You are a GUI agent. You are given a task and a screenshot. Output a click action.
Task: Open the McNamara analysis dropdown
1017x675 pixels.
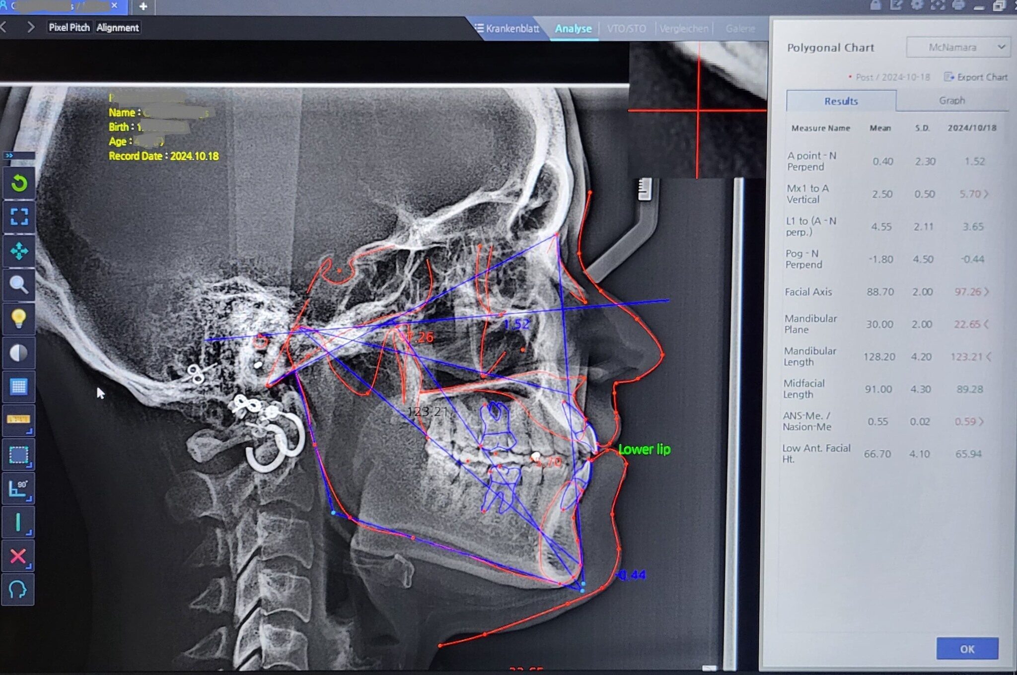click(x=958, y=47)
